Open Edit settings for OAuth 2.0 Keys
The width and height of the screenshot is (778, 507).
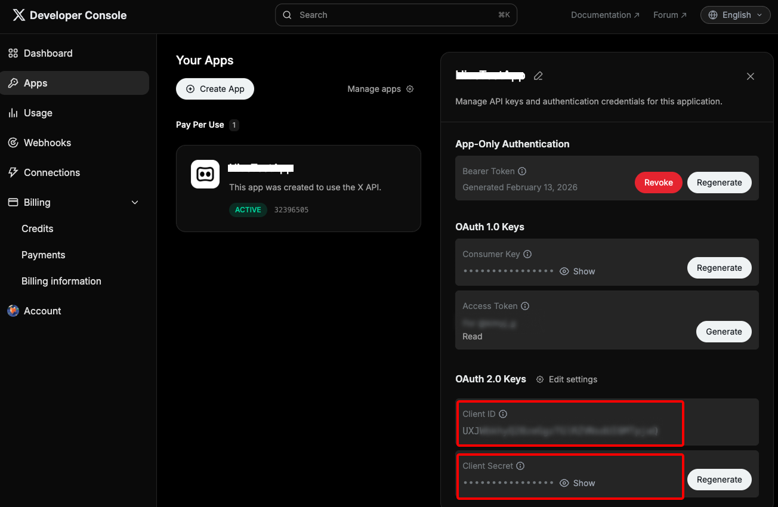[x=567, y=379]
